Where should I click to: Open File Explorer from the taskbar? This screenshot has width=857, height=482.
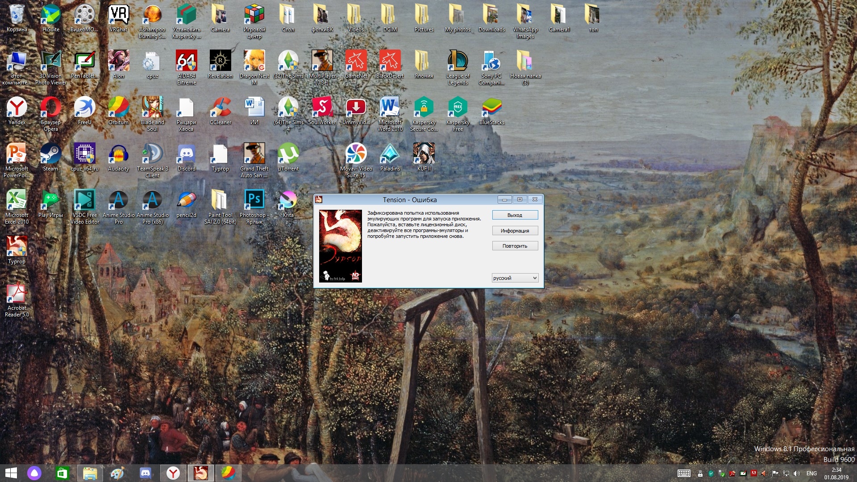pyautogui.click(x=90, y=473)
